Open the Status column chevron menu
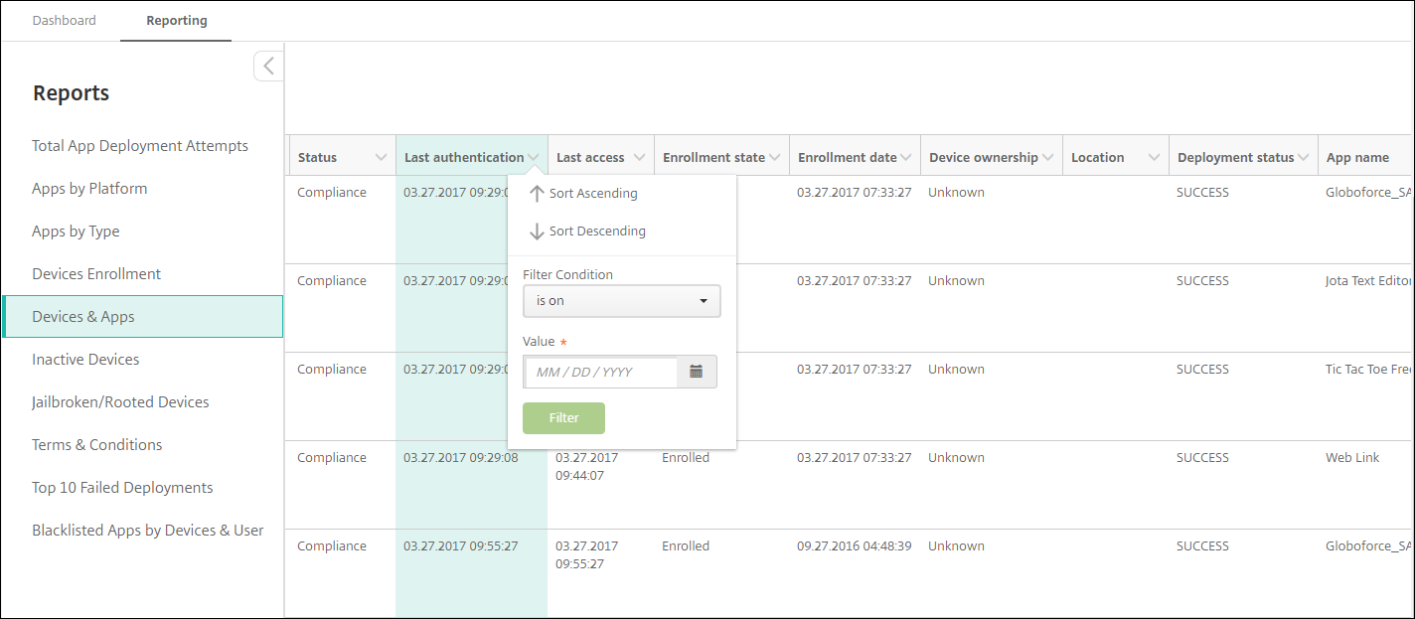Viewport: 1415px width, 619px height. pos(381,158)
